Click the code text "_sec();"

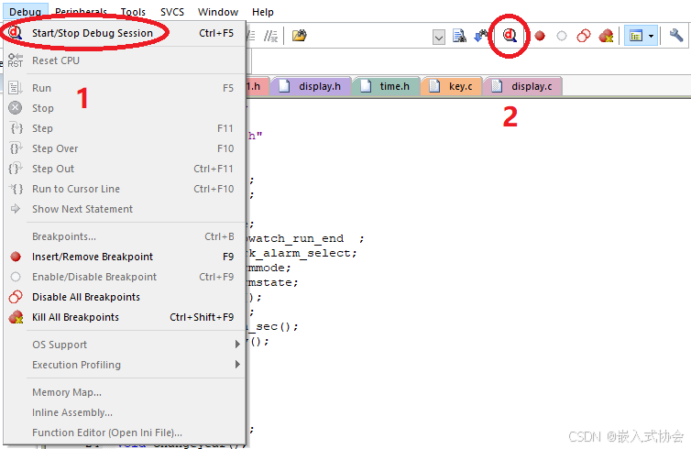tap(273, 327)
